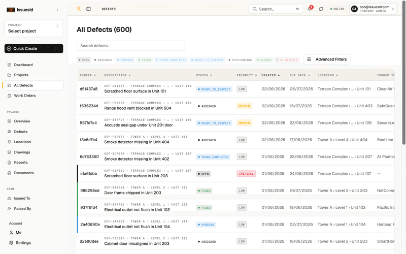Open defect d51437a8 row
Image resolution: width=406 pixels, height=254 pixels.
click(x=236, y=89)
